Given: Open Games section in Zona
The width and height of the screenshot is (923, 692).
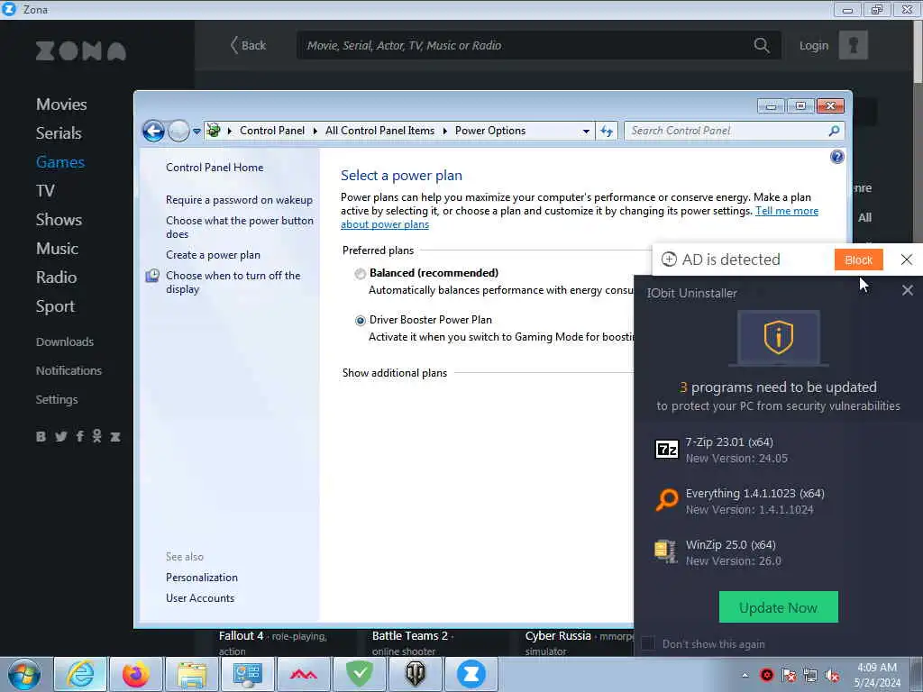Looking at the screenshot, I should click(x=60, y=162).
